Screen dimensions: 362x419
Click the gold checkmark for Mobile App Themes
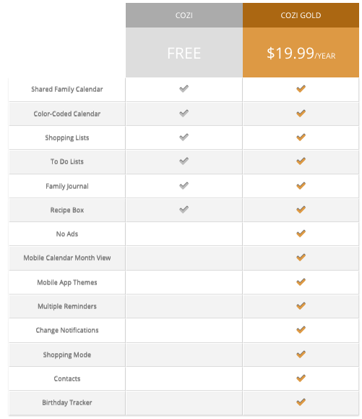pos(301,282)
